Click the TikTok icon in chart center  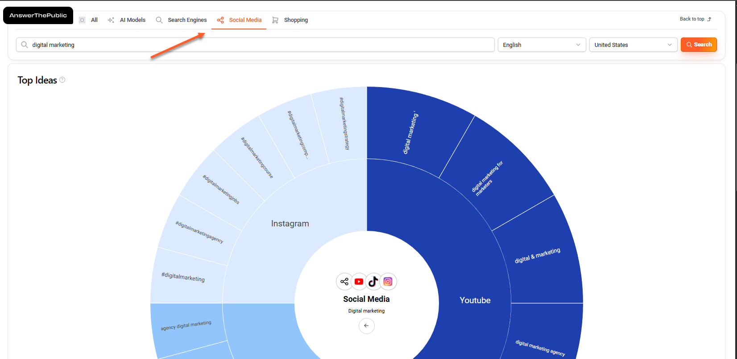click(x=373, y=281)
